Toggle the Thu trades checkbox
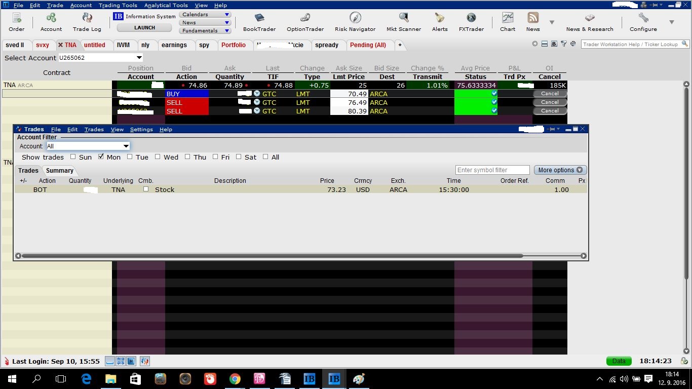The image size is (692, 389). point(187,157)
